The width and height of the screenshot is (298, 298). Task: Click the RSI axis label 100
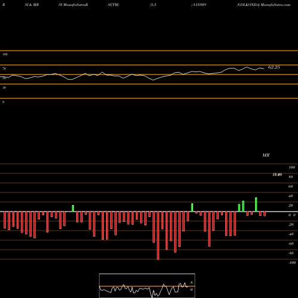(x=5, y=54)
